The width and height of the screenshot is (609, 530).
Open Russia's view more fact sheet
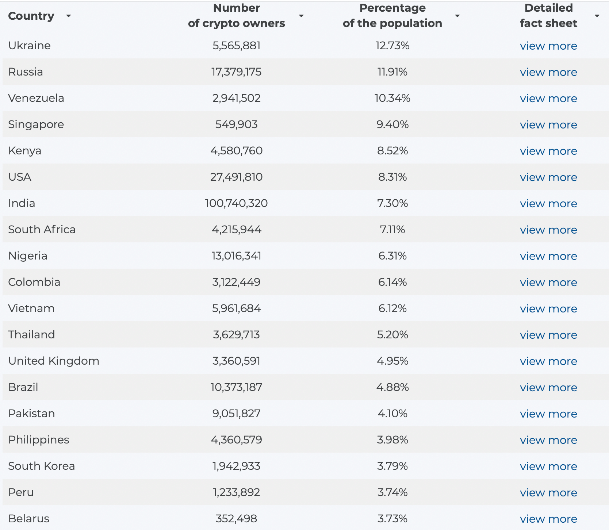[548, 72]
